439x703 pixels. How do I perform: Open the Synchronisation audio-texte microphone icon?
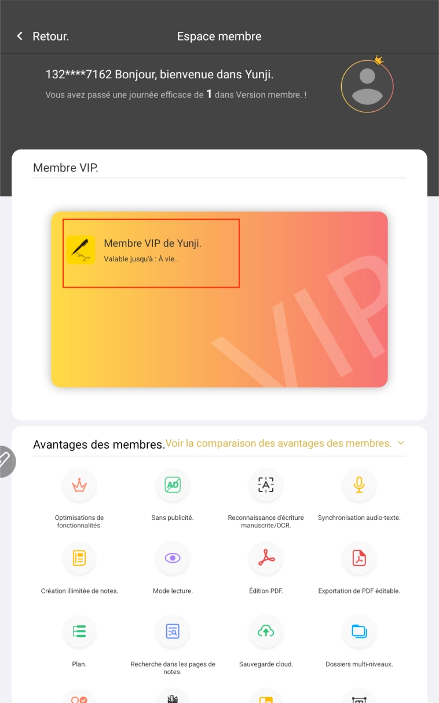point(359,485)
